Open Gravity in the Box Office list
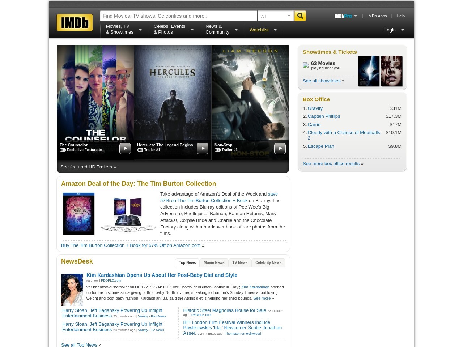 click(315, 108)
